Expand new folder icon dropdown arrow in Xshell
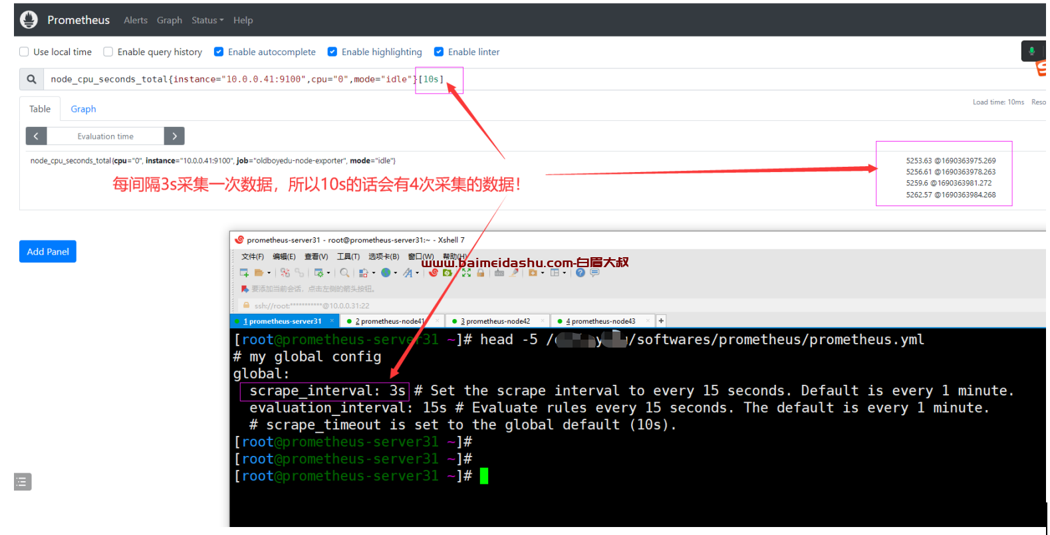Viewport: 1050px width, 535px height. point(543,272)
